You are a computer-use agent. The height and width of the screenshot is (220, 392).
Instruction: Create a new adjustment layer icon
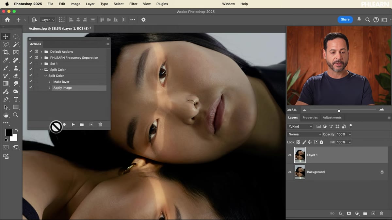pos(357,213)
